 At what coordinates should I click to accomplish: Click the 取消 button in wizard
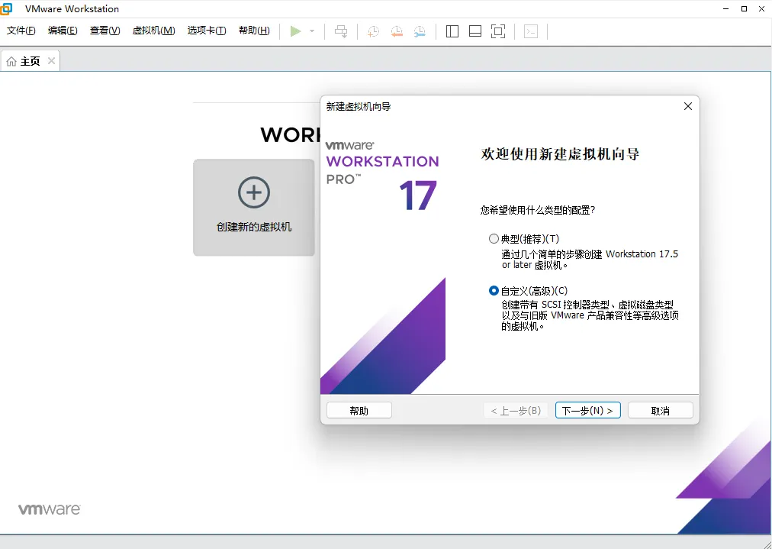660,411
